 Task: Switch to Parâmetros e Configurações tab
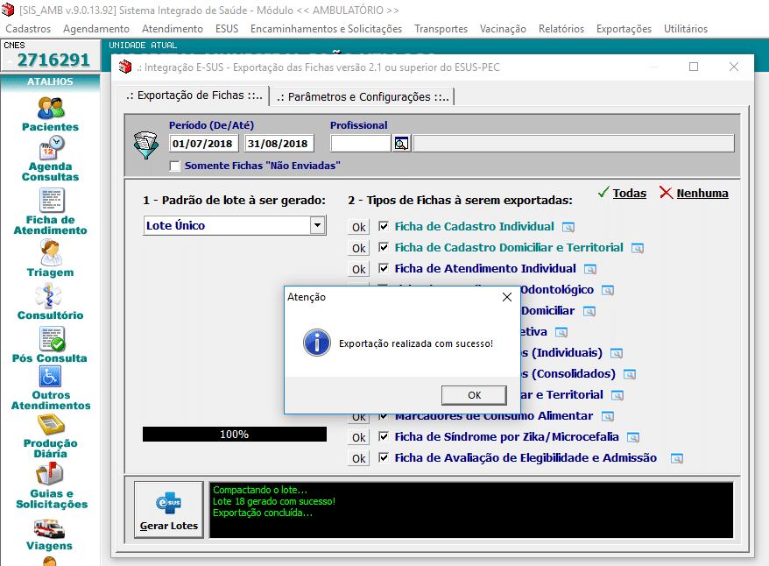pyautogui.click(x=362, y=96)
